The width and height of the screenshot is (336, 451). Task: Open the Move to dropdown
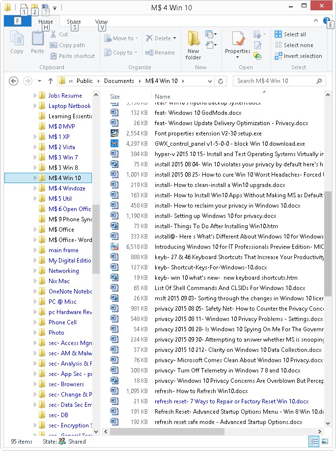[x=121, y=38]
